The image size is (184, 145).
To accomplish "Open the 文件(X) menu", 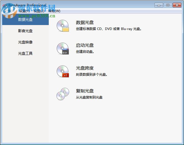I will click(x=10, y=11).
